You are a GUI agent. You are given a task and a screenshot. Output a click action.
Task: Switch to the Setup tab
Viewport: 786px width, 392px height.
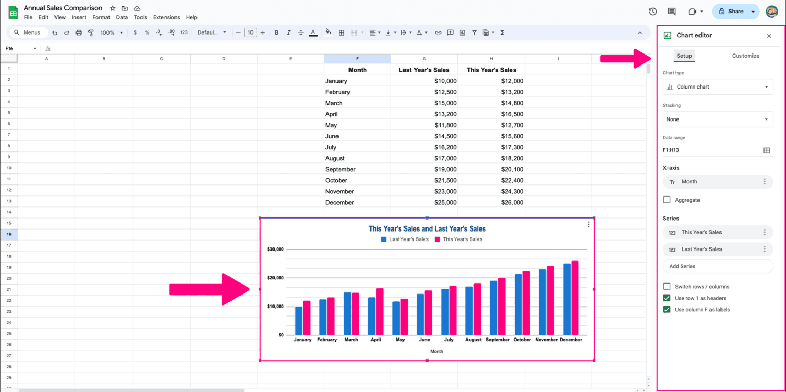(684, 56)
